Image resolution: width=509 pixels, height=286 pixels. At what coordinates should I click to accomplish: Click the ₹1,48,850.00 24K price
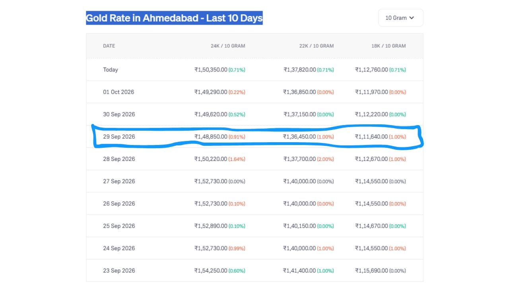coord(211,137)
